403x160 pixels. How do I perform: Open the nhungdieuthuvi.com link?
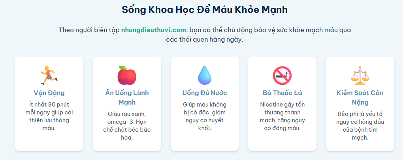click(x=153, y=30)
